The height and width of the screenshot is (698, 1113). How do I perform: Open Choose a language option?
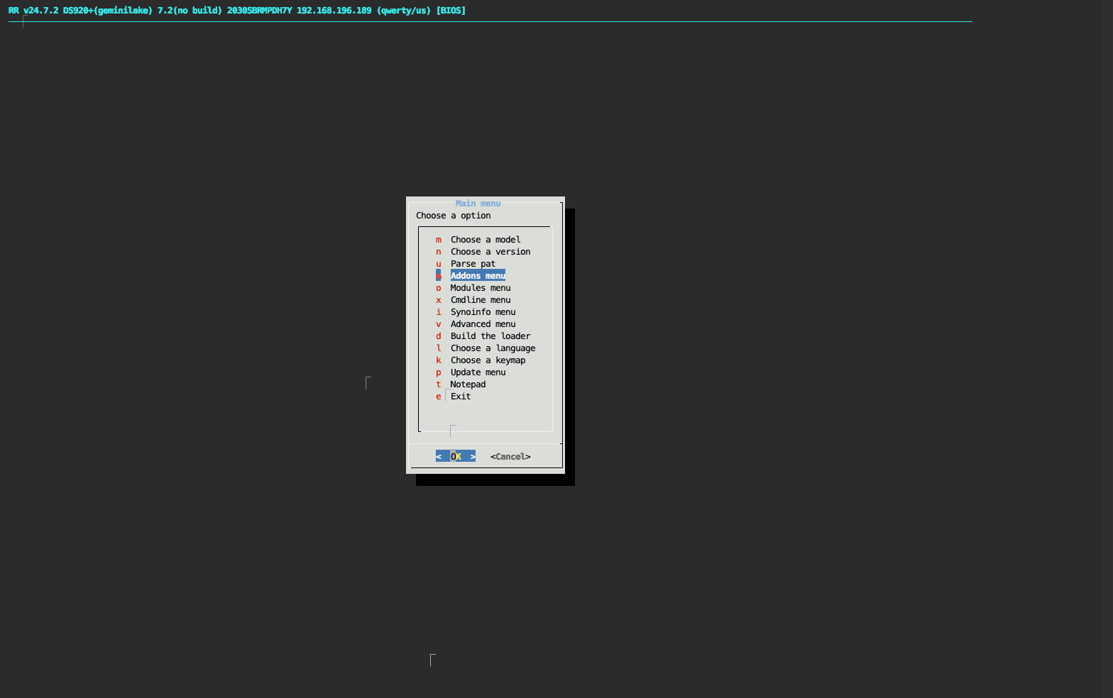(x=493, y=348)
